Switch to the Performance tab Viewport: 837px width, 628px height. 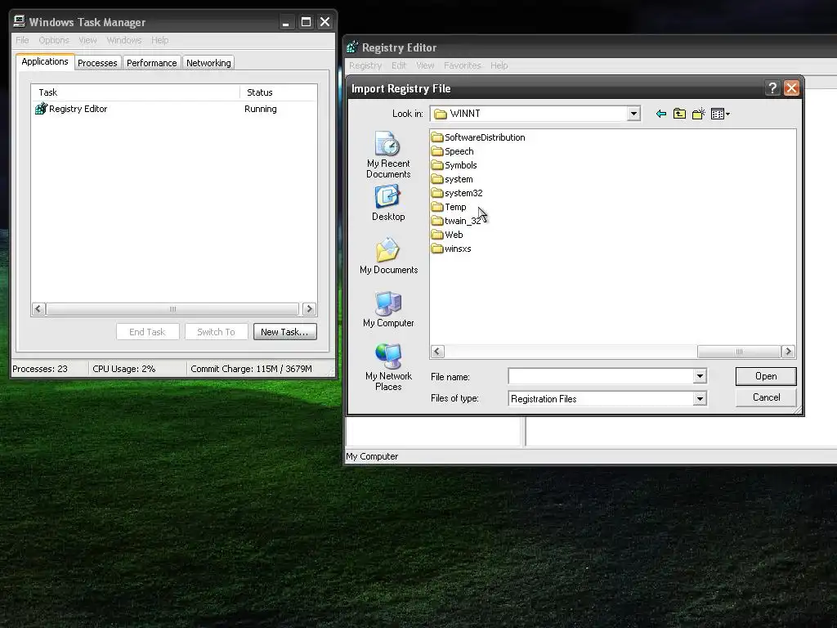tap(151, 62)
